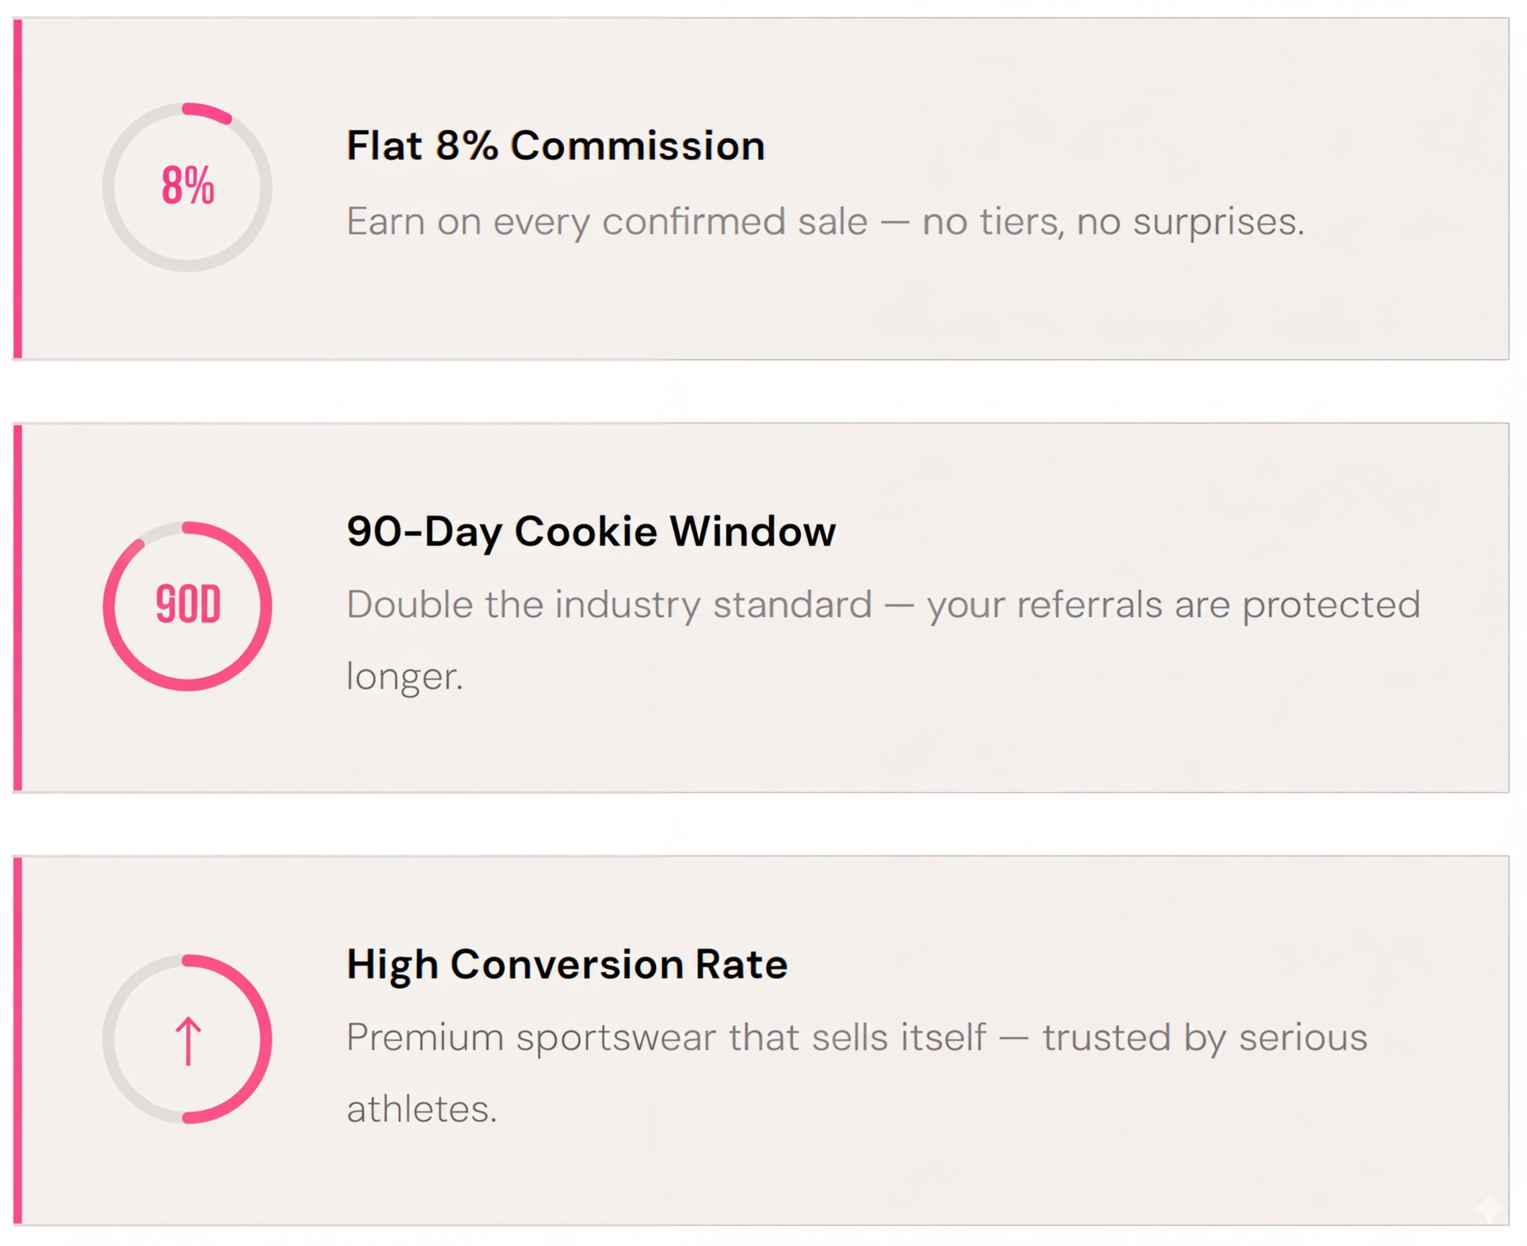The width and height of the screenshot is (1527, 1246).
Task: Click "trusted by serious" phrase
Action: point(1204,1037)
